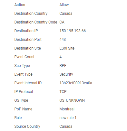Screen dimensions: 127x131
Task: Select the Security event type value
Action: click(66, 74)
